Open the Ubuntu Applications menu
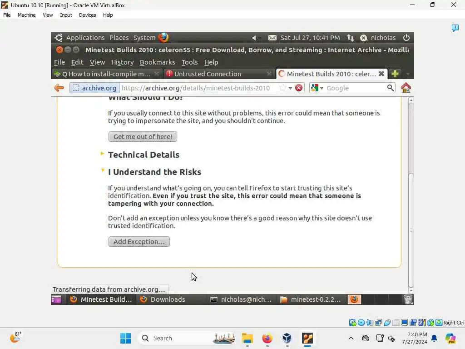 click(x=85, y=38)
